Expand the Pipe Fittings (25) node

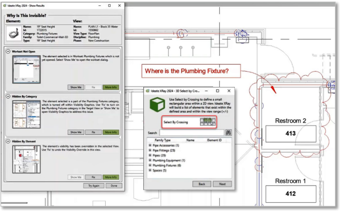(150, 150)
